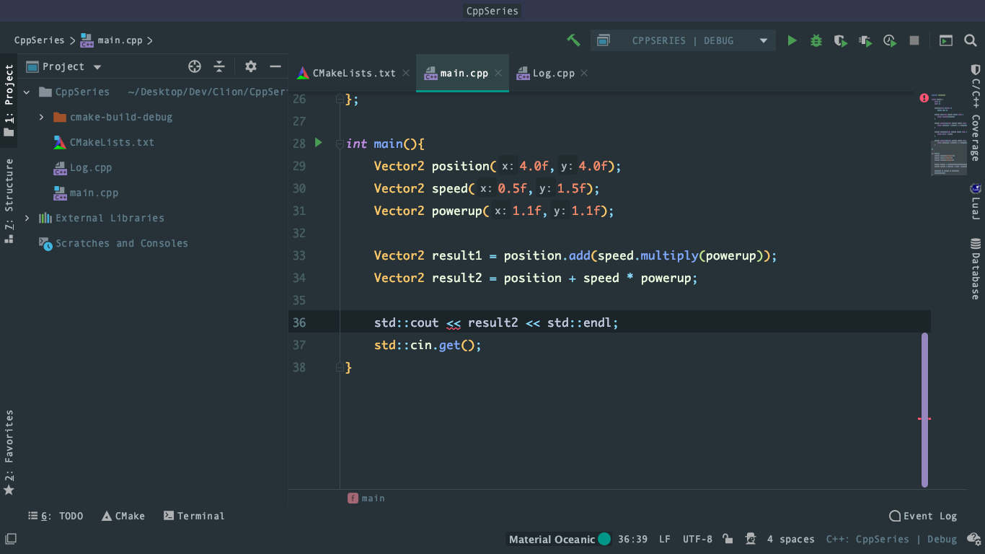The image size is (985, 554).
Task: Select CMakeLists.txt in project tree
Action: [112, 142]
